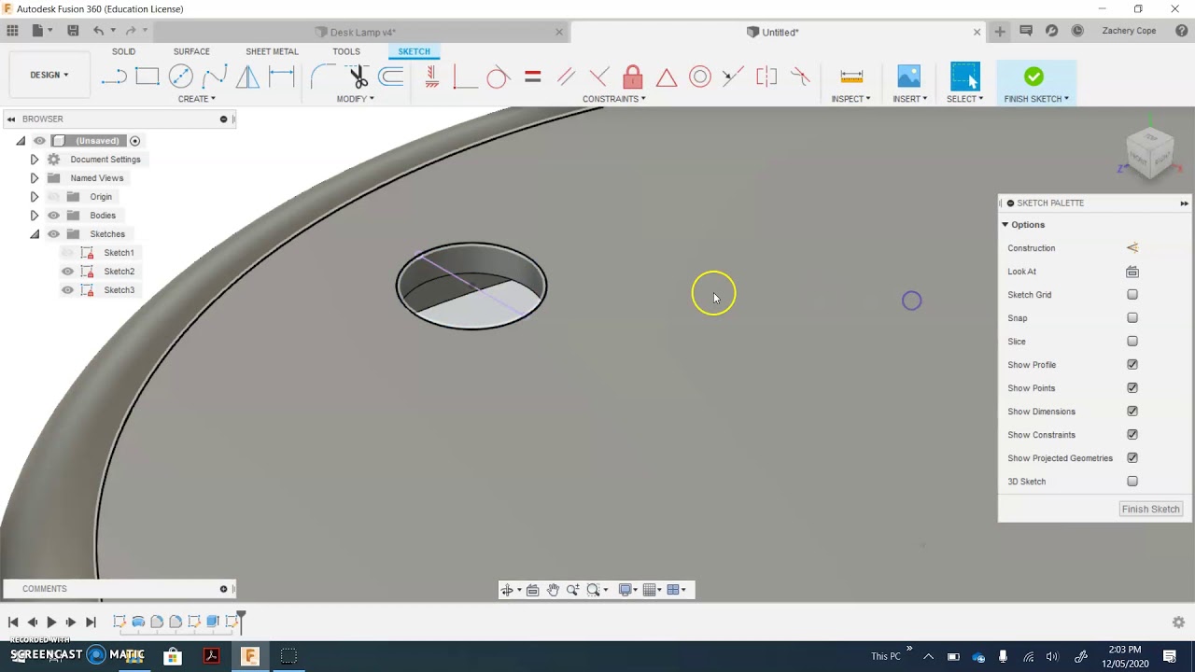Play the design history timeline
The height and width of the screenshot is (672, 1195).
coord(51,622)
